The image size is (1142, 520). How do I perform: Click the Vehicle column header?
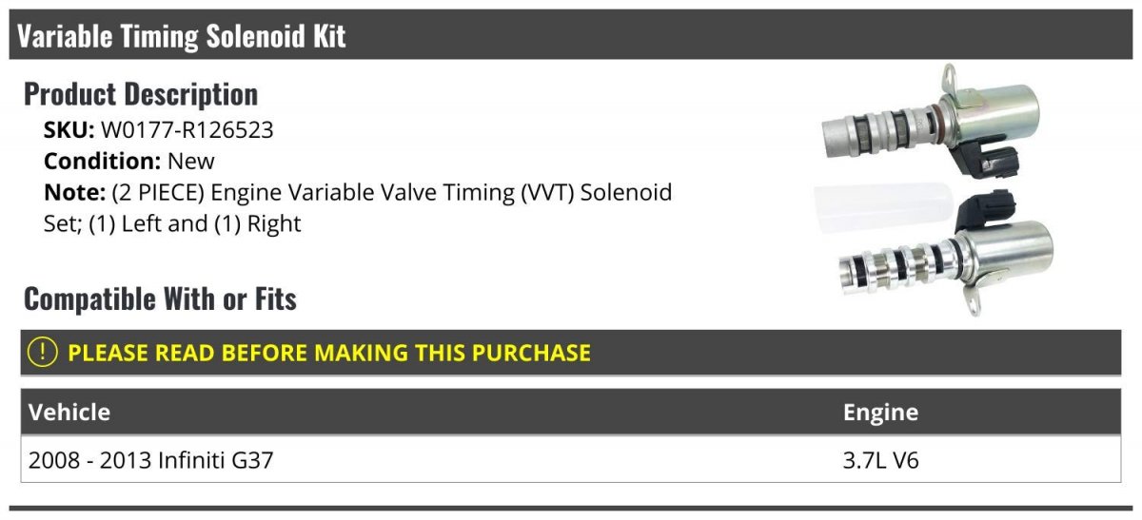69,412
